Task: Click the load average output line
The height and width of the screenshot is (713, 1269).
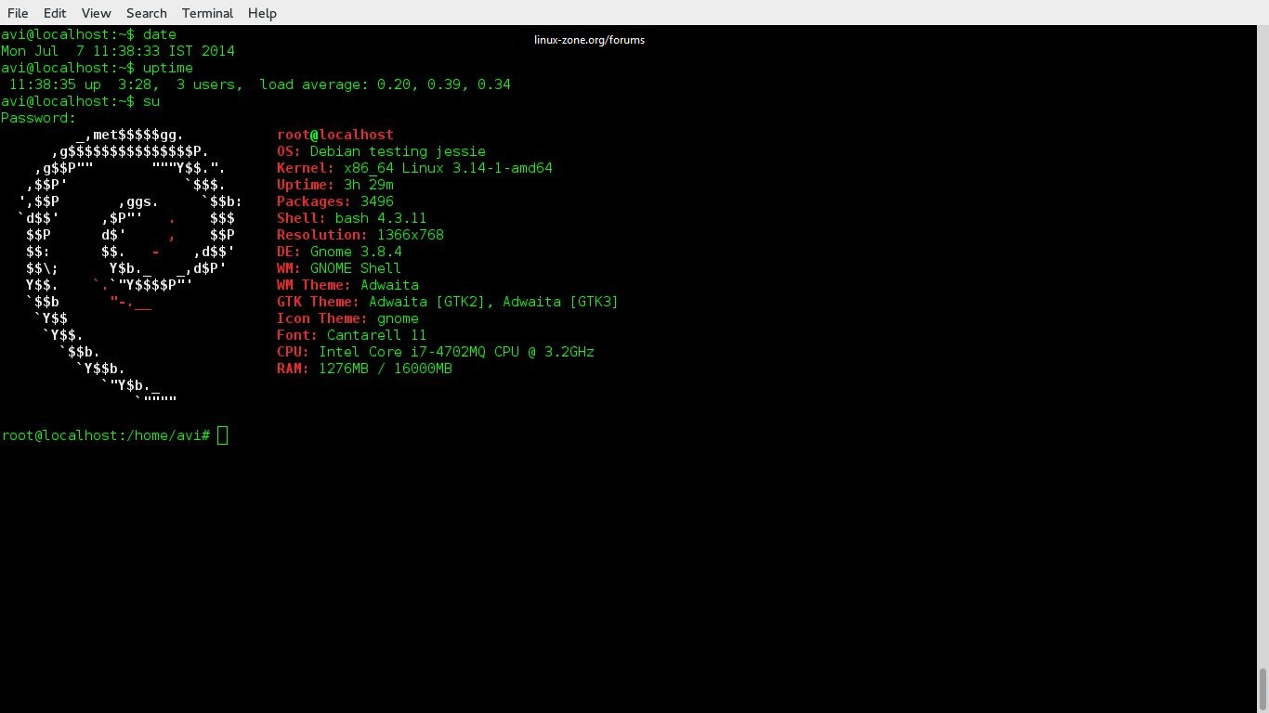Action: (x=259, y=84)
